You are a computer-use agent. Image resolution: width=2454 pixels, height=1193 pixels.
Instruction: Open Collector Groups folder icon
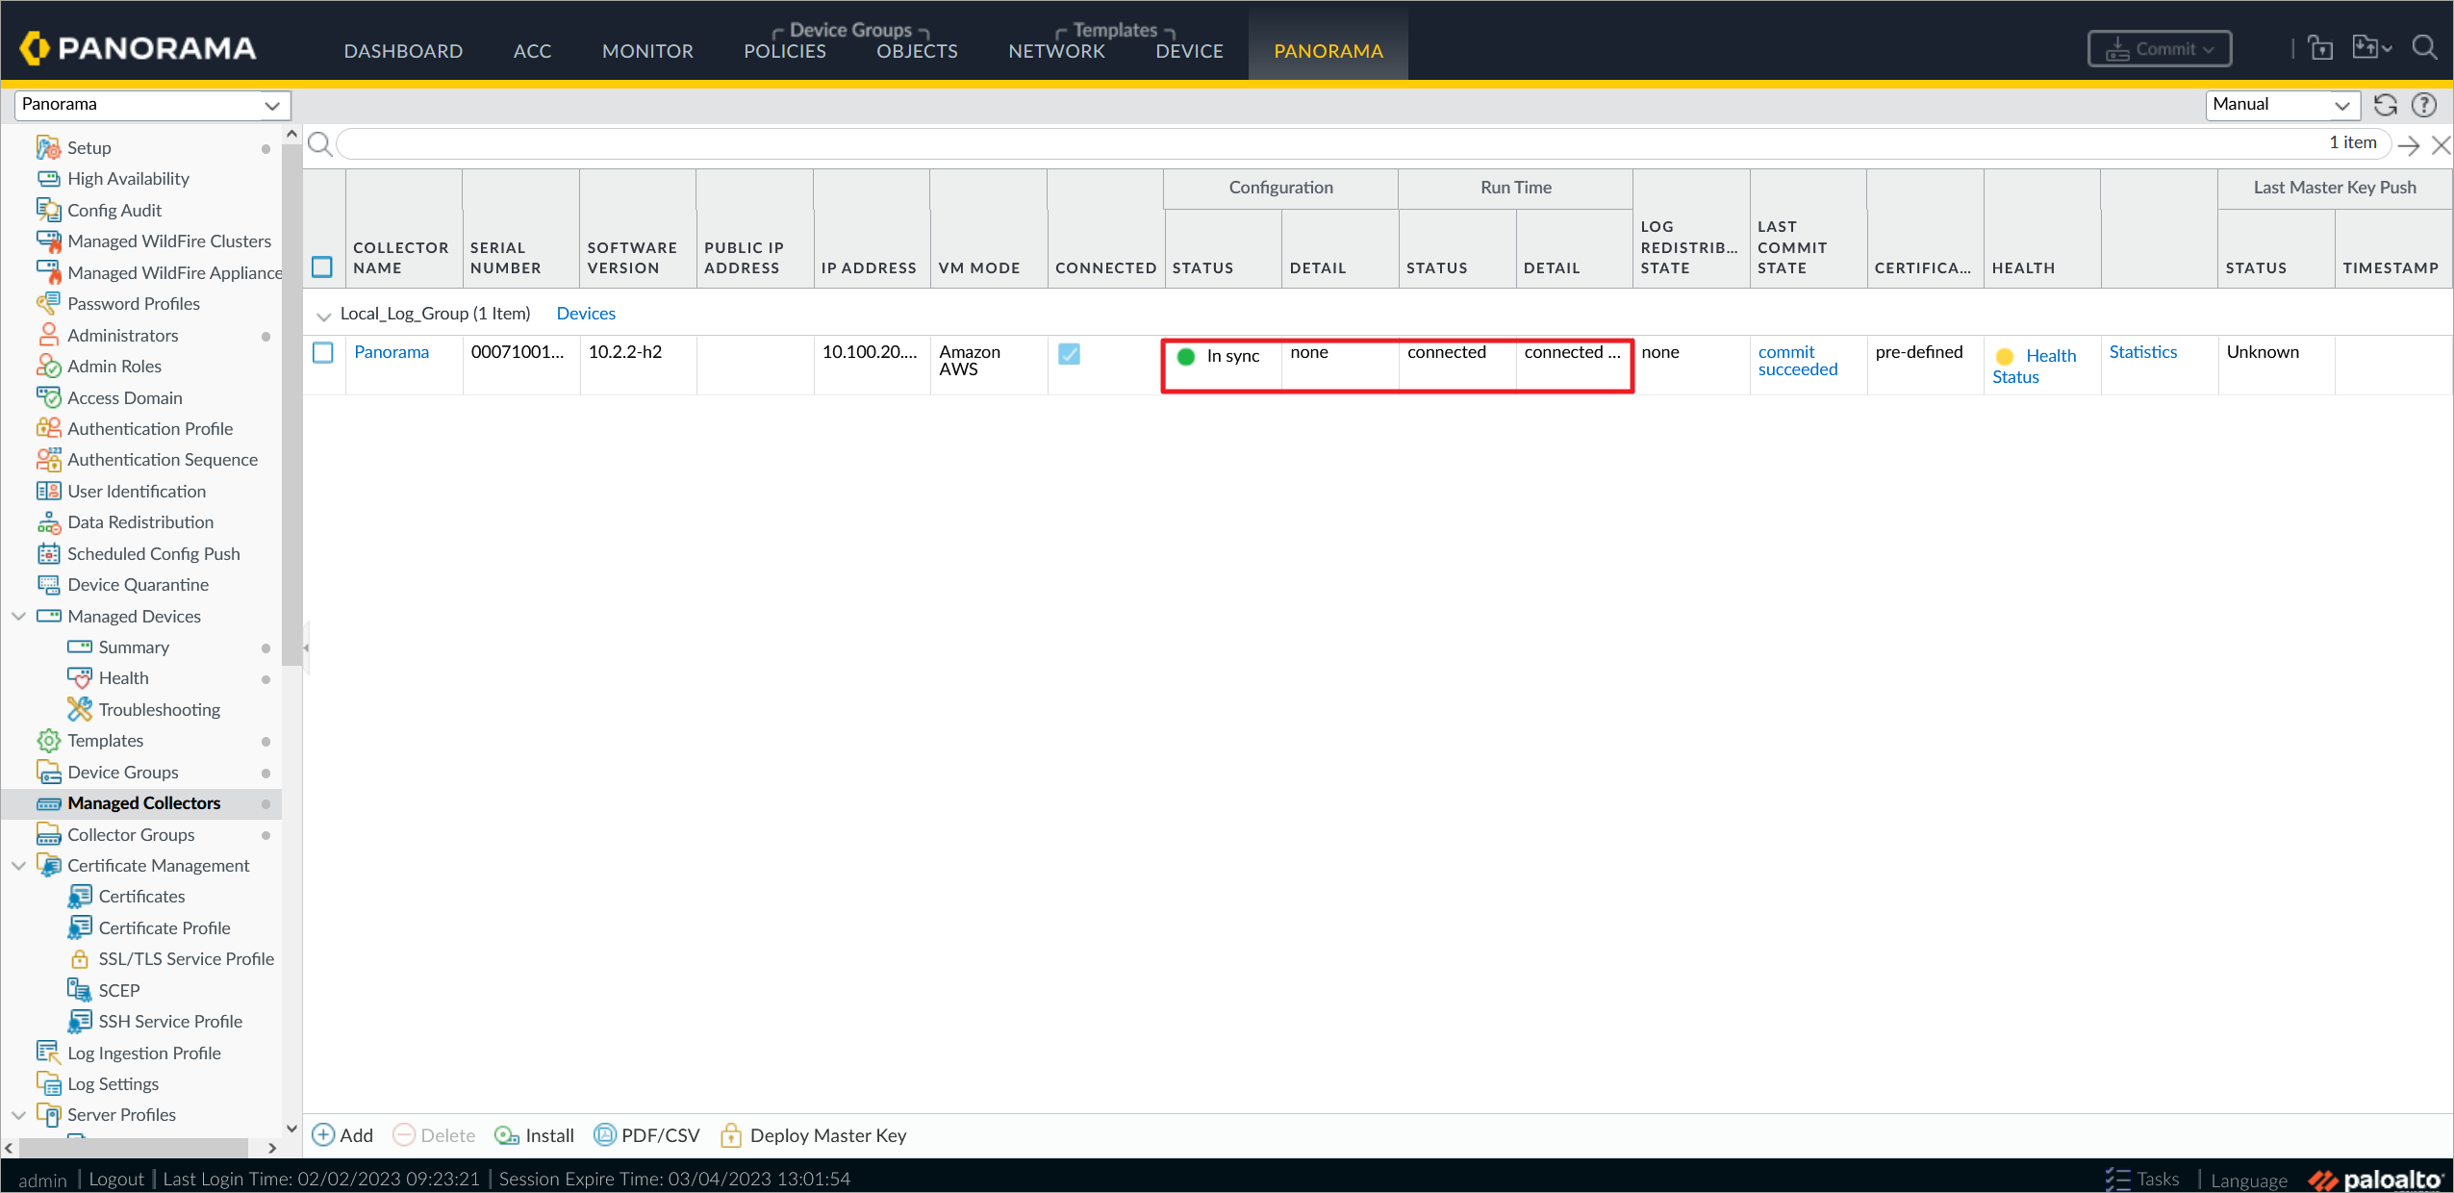pos(48,834)
